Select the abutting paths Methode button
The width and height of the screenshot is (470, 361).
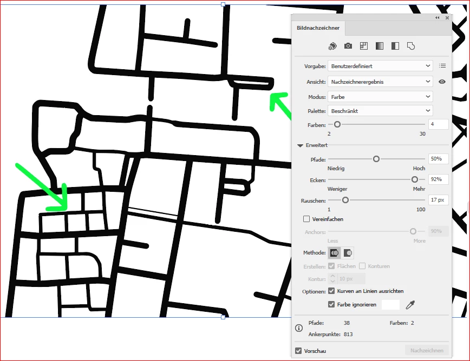pyautogui.click(x=335, y=253)
